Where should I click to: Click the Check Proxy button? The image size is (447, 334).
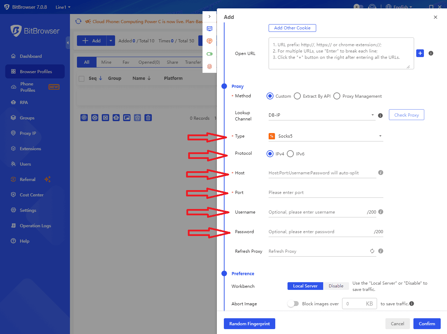pos(406,115)
